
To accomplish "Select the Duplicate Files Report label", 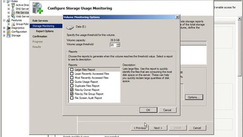I will click(x=87, y=86).
